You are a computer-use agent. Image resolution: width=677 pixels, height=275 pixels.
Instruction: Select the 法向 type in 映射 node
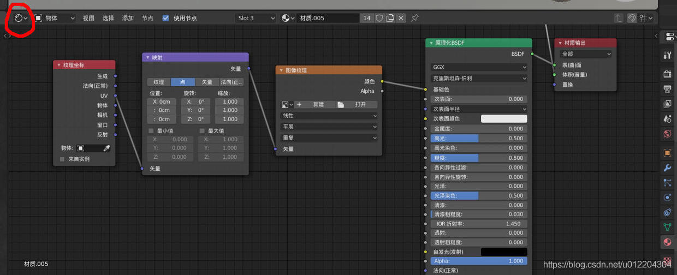click(x=231, y=82)
